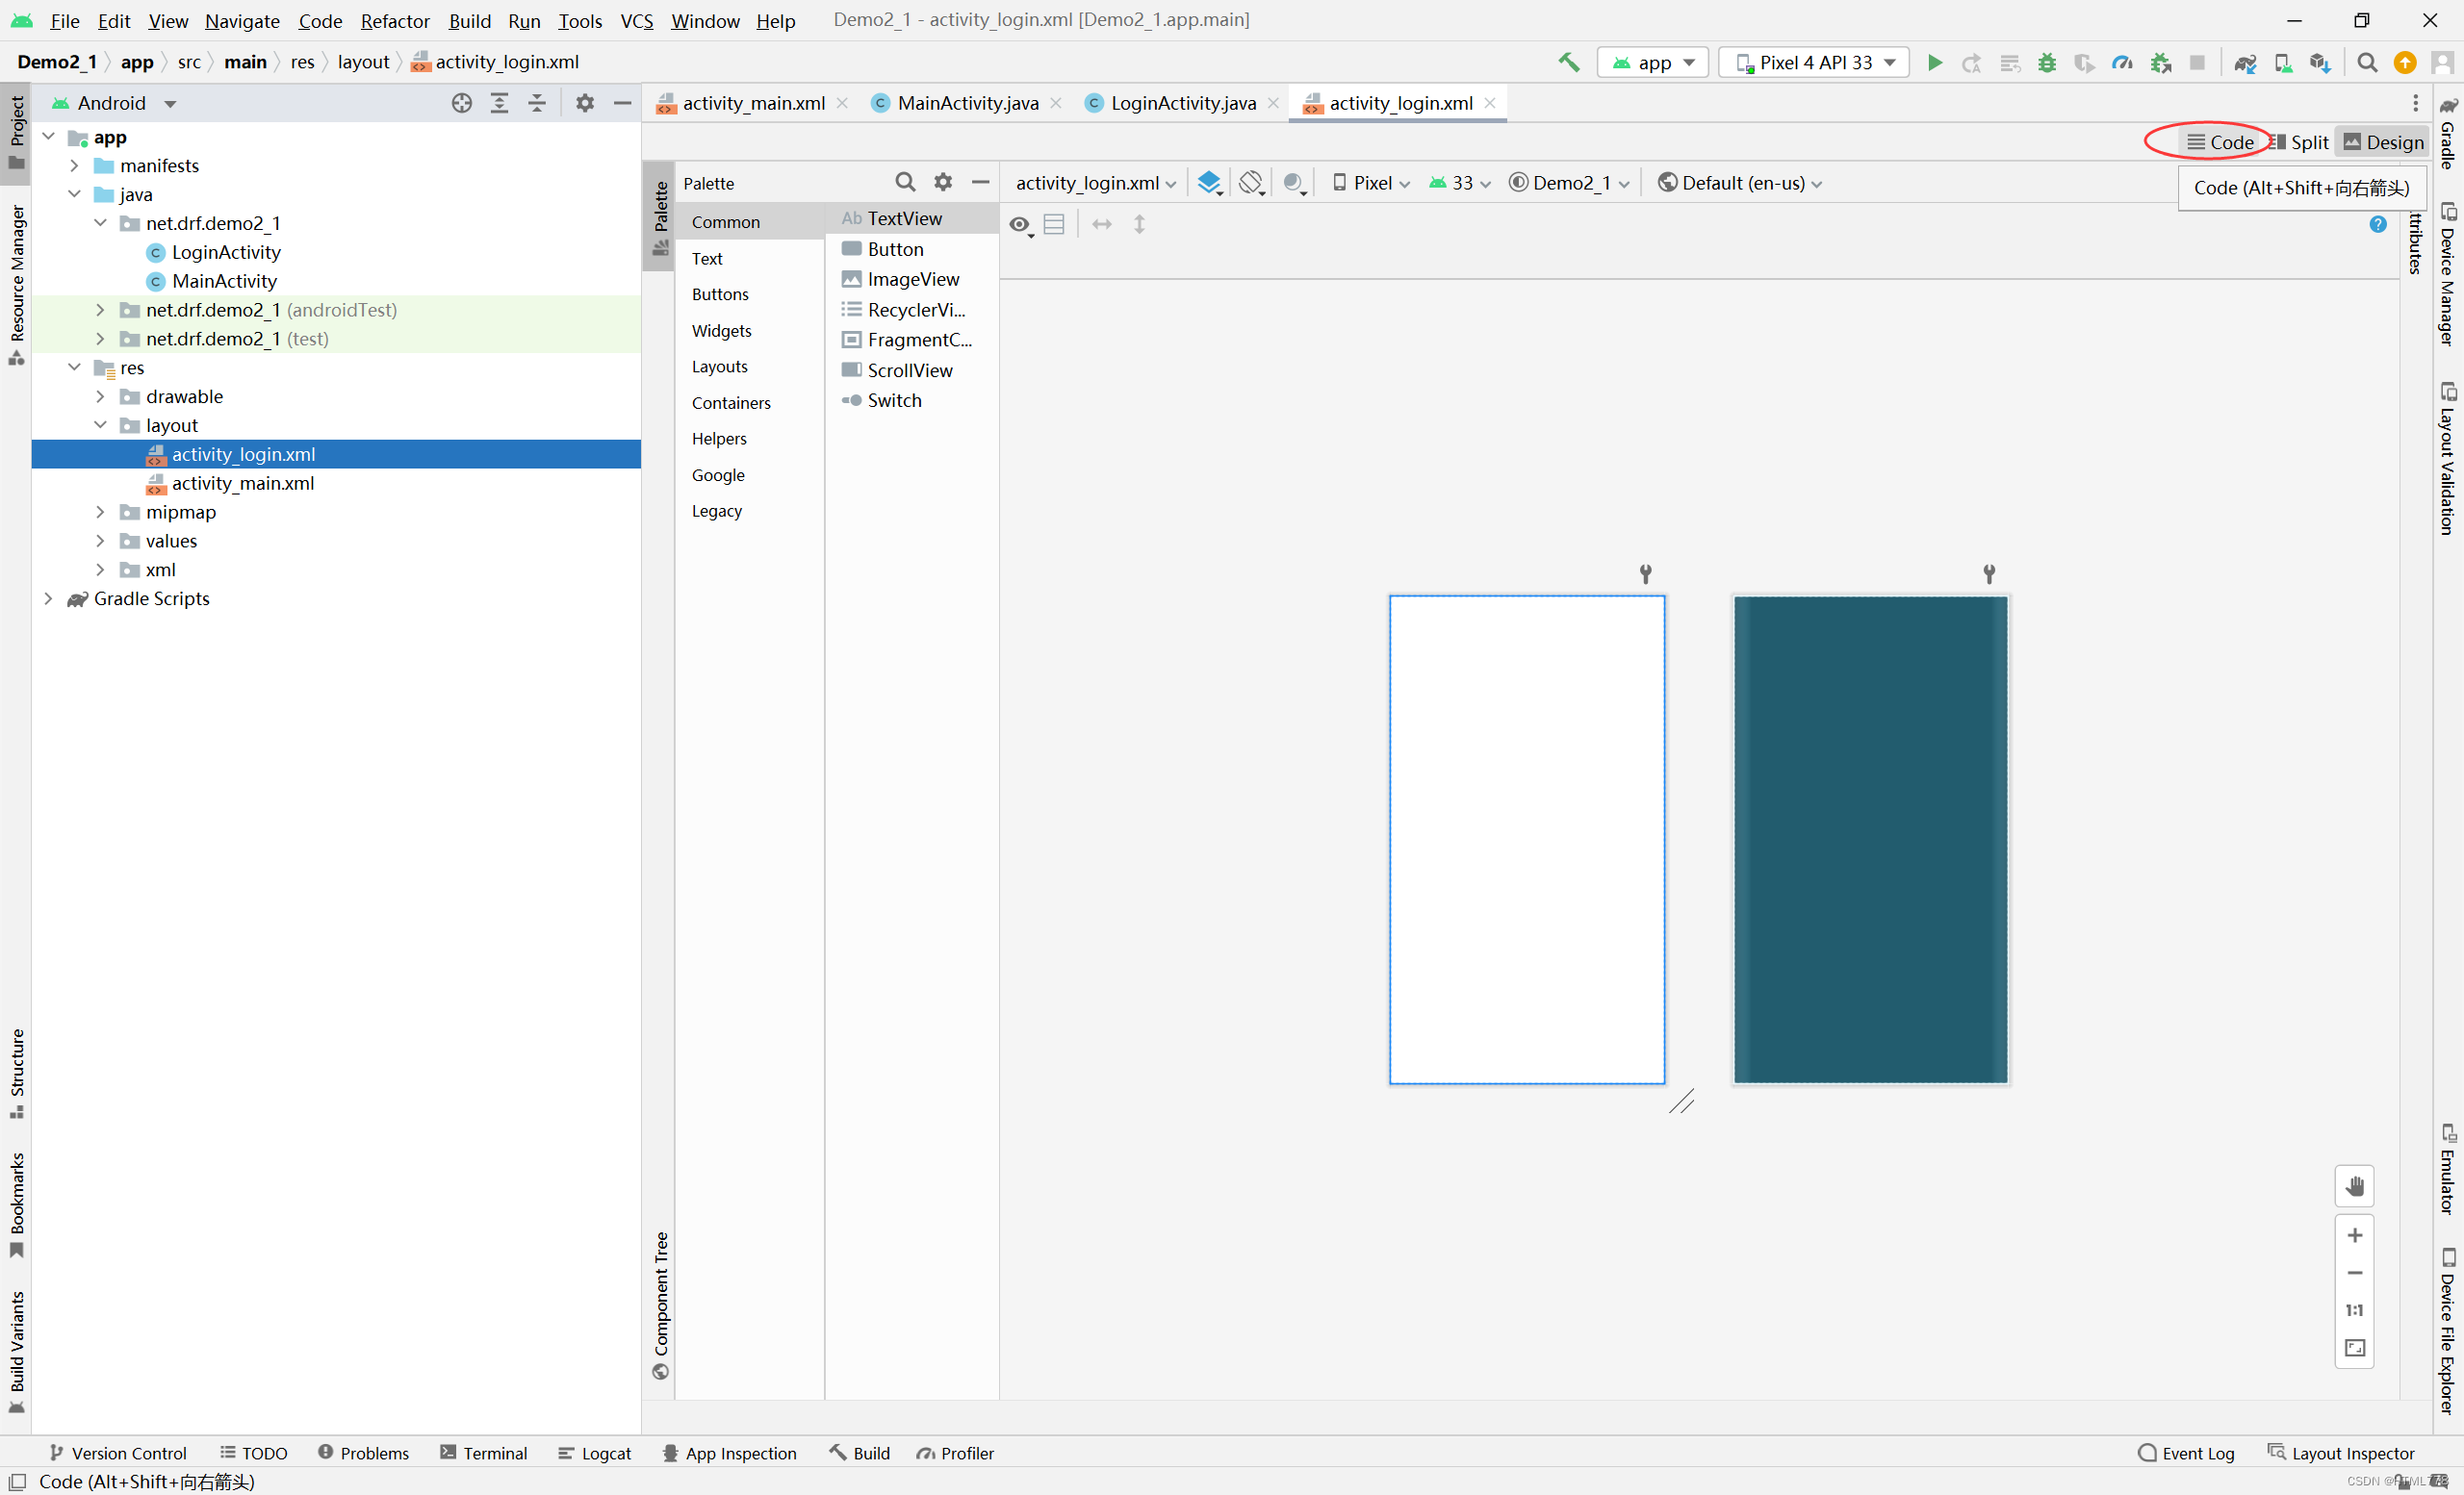Screen dimensions: 2464x1495
Task: Click the Make Project hammer icon
Action: (x=1568, y=62)
